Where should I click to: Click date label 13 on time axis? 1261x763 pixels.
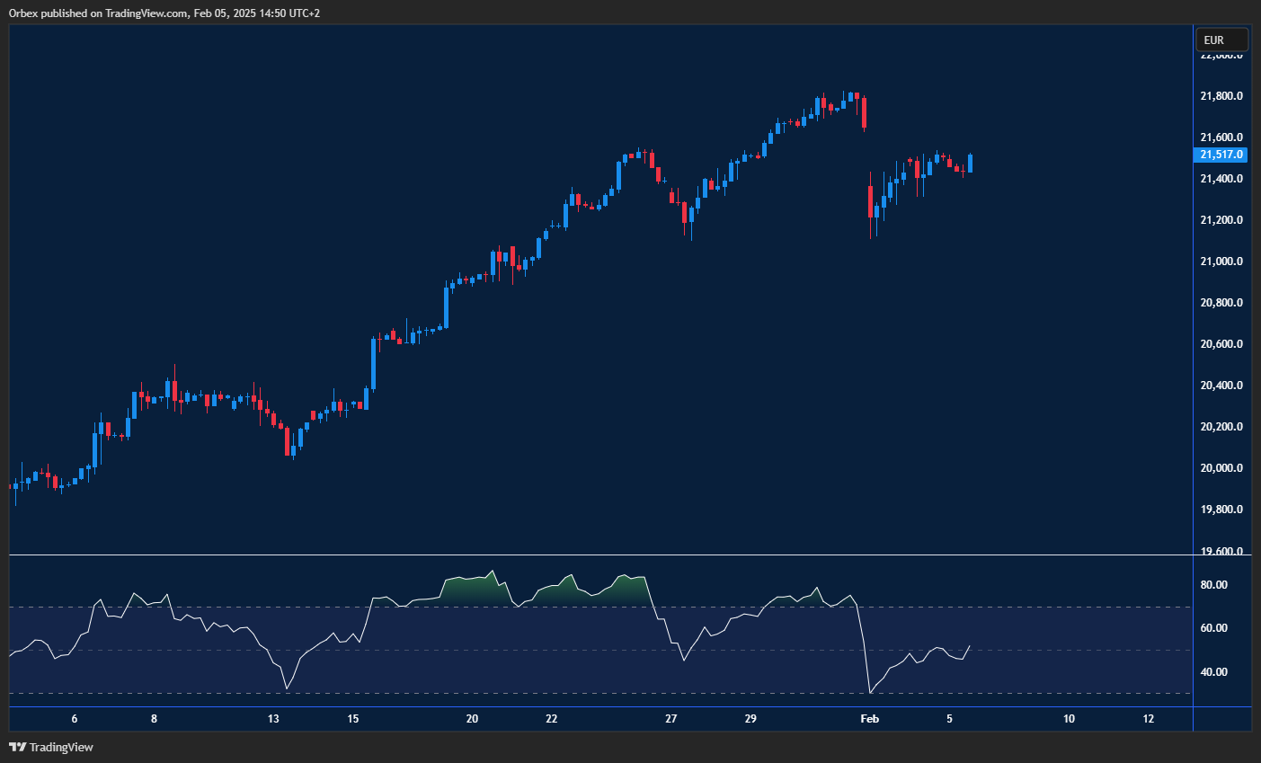pyautogui.click(x=273, y=719)
